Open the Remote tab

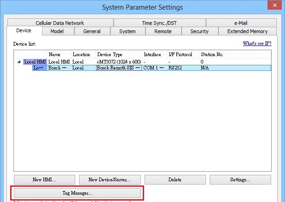point(163,31)
